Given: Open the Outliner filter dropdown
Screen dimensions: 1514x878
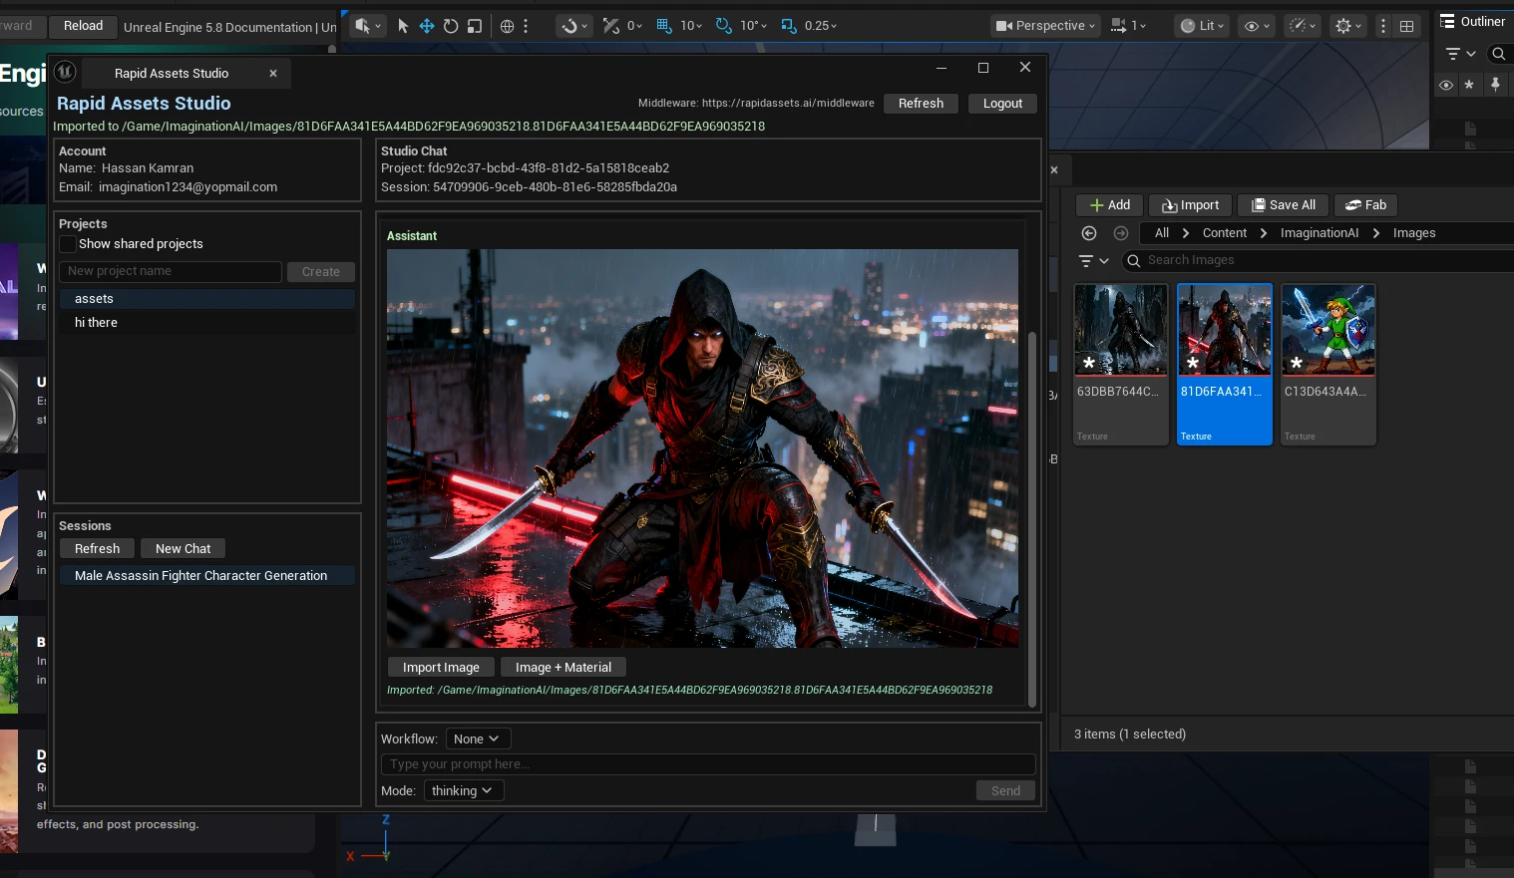Looking at the screenshot, I should [1460, 54].
